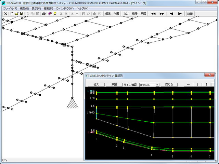Click the 原図 button in the LINE.SHAPE window
Viewport: 219px width, 164px height.
pyautogui.click(x=114, y=84)
